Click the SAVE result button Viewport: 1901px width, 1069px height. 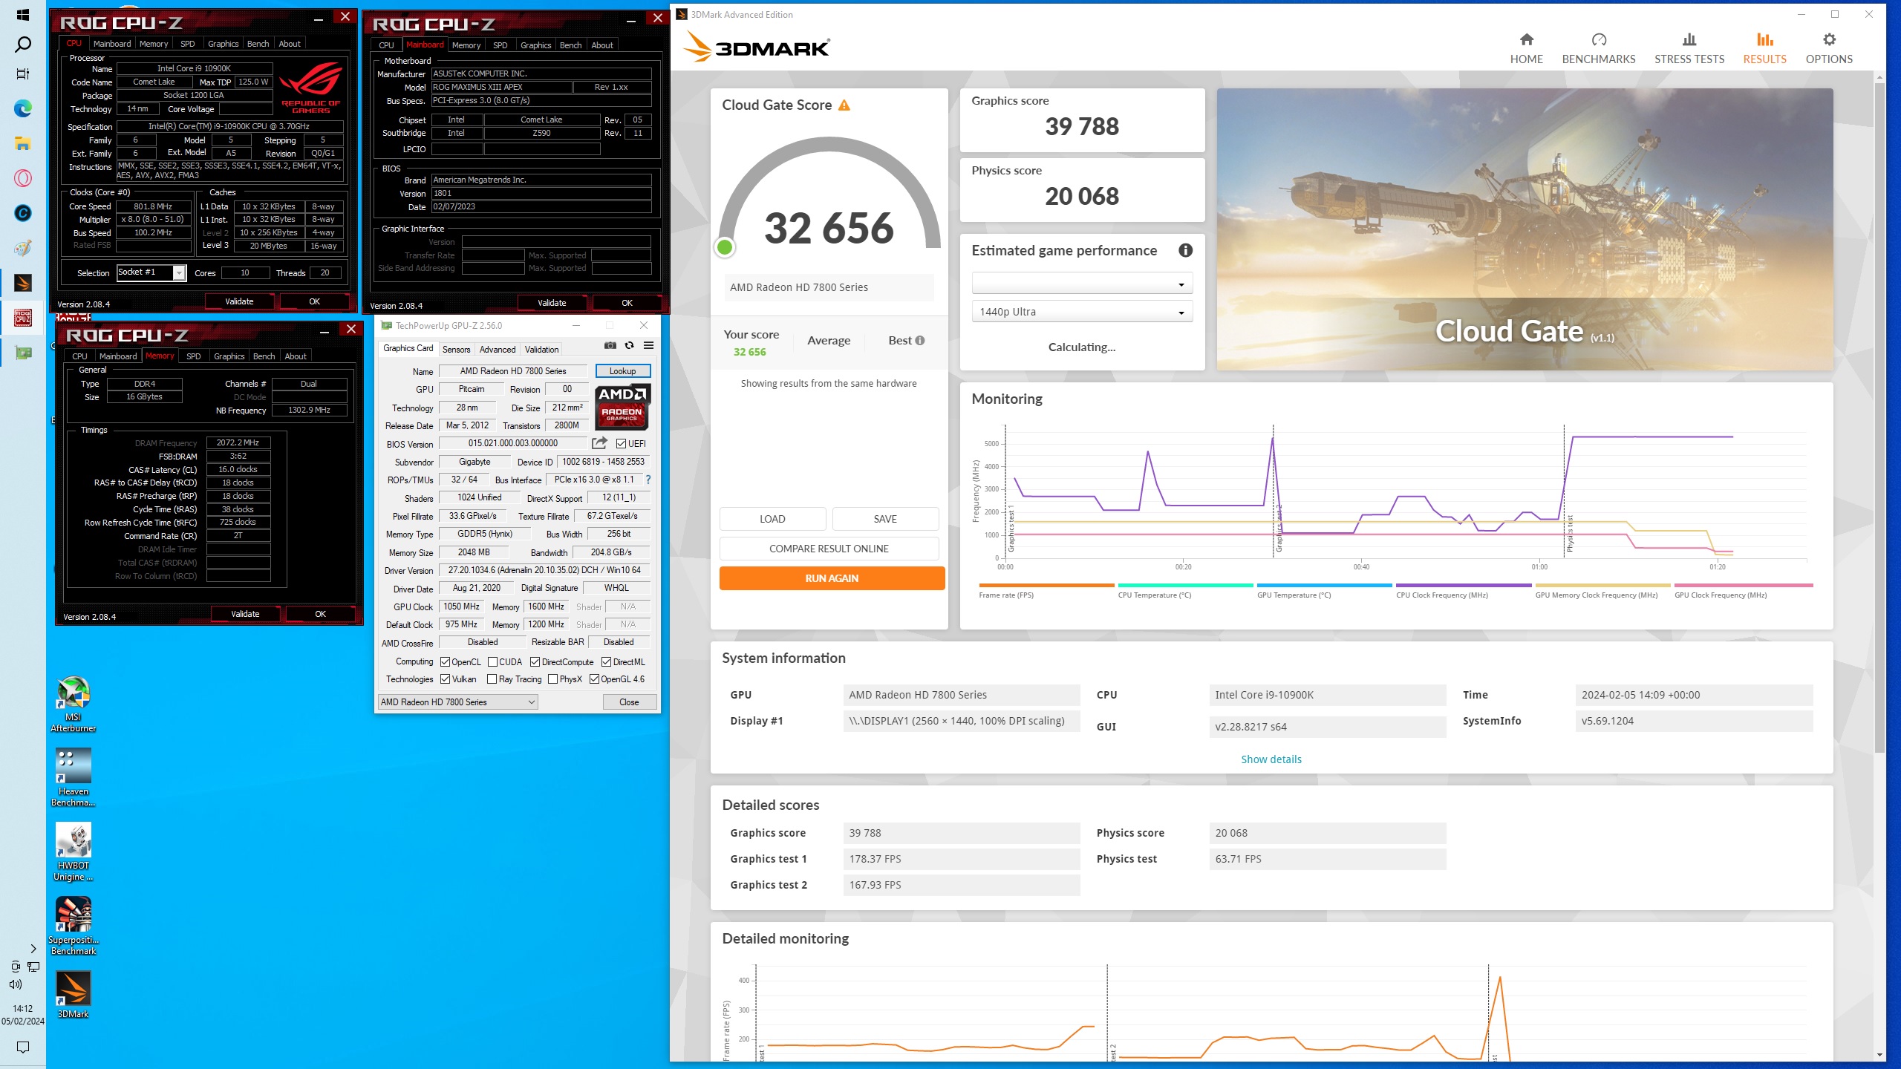[885, 519]
